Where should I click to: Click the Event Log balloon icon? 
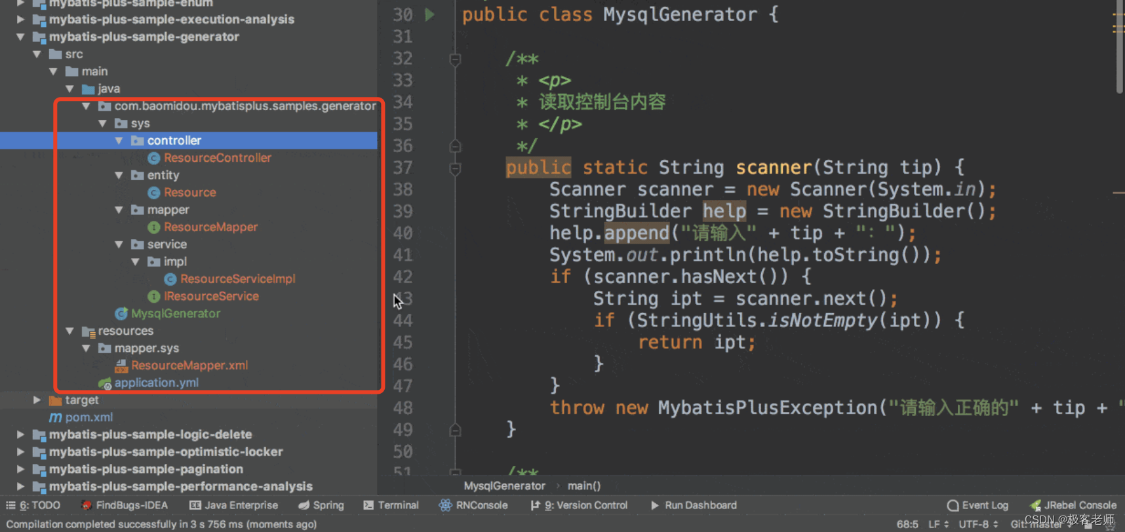(x=953, y=505)
